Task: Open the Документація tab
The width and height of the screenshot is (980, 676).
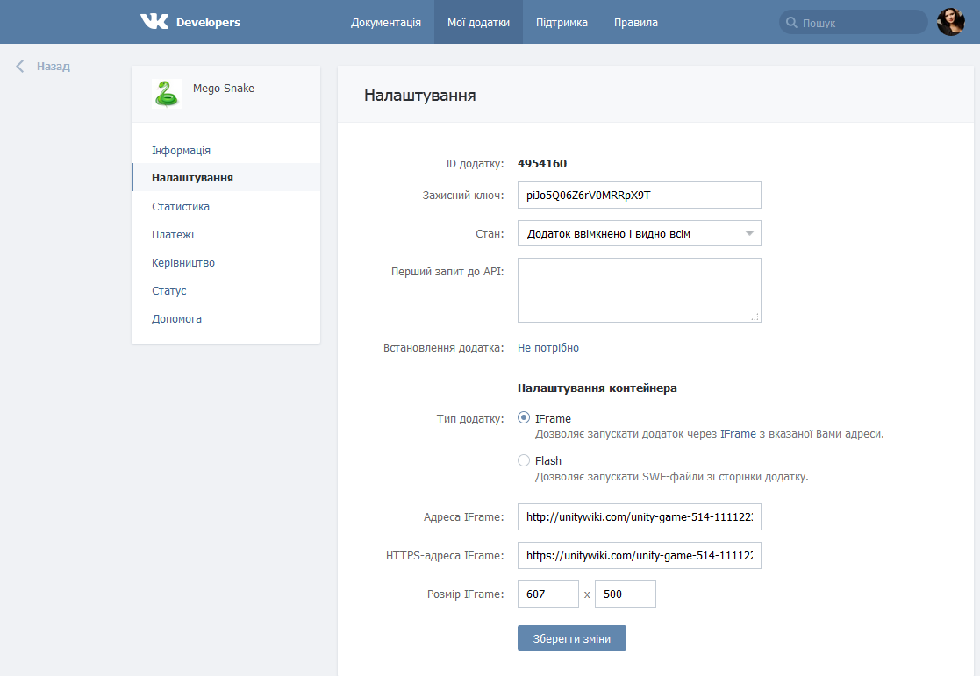Action: (386, 23)
